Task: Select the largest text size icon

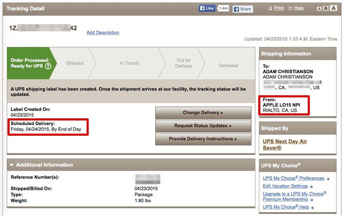Action: pyautogui.click(x=334, y=9)
